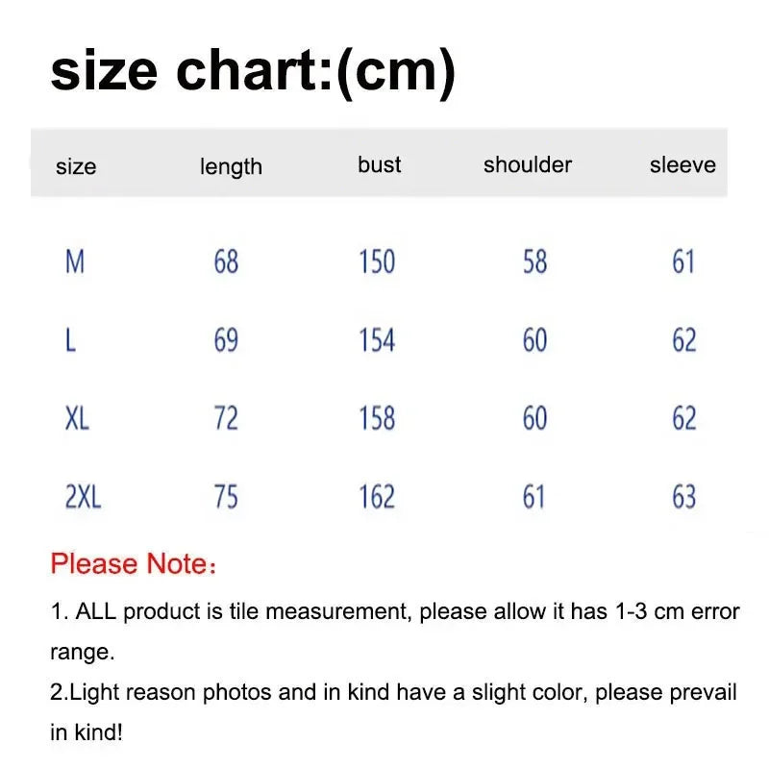
Task: Select the 2XL size row label
Action: (x=84, y=497)
